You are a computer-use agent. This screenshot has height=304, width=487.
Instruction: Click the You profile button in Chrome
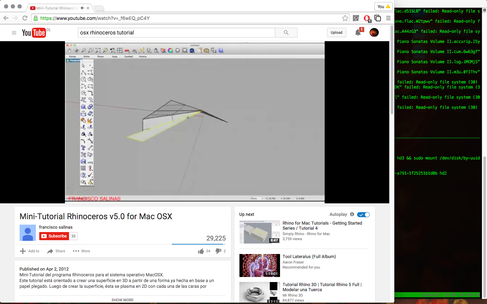(x=384, y=6)
